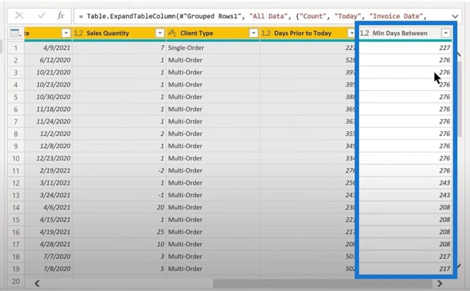
Task: Select row number 19
Action: (16, 269)
